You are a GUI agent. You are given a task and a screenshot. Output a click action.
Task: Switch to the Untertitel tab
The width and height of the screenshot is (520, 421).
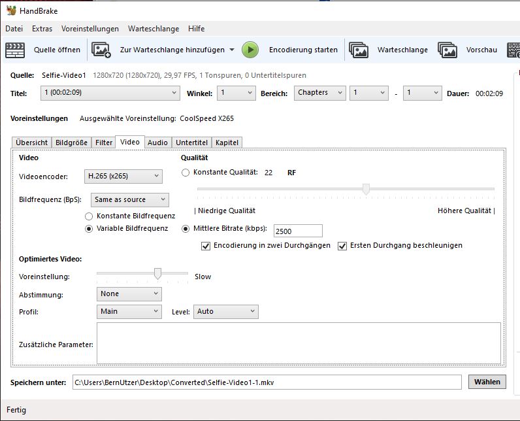click(191, 143)
